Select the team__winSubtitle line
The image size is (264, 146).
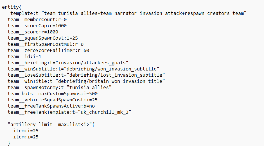coord(84,69)
